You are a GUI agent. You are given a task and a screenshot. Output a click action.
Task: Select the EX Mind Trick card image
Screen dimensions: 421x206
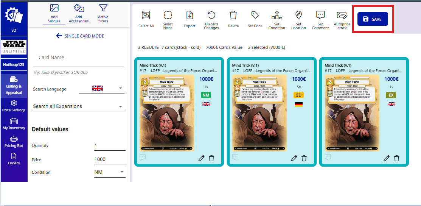(x=352, y=113)
